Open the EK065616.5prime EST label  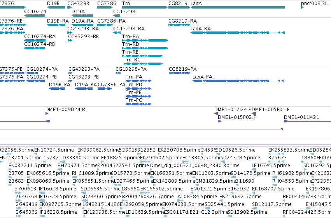pos(48,174)
